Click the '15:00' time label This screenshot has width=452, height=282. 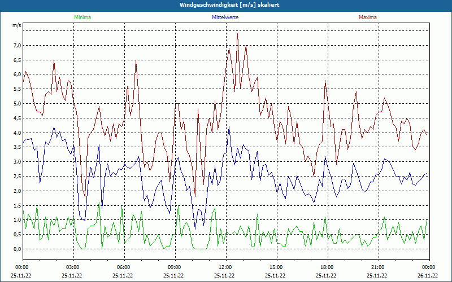pyautogui.click(x=275, y=267)
